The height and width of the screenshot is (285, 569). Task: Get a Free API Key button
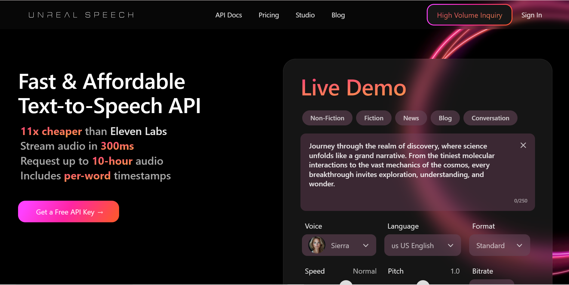[69, 211]
